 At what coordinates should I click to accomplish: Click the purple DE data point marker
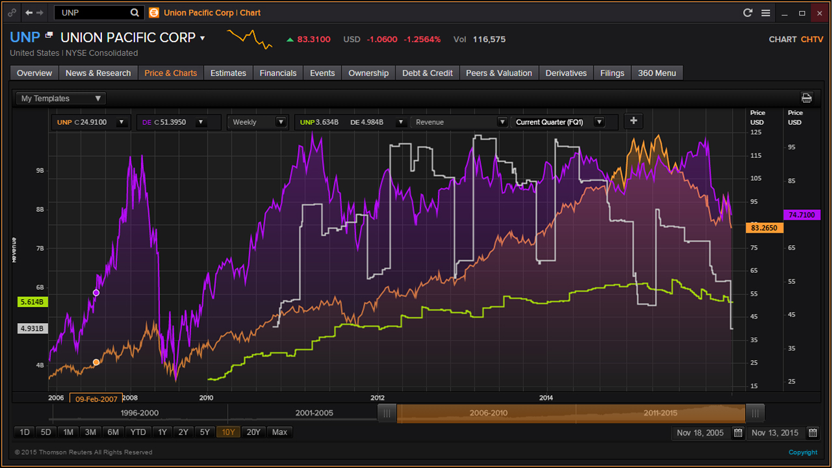[x=96, y=292]
